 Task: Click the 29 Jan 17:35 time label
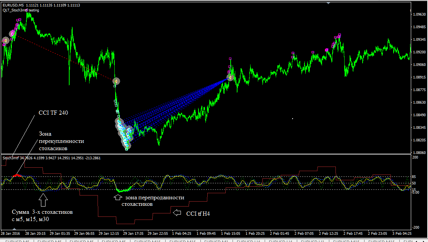pyautogui.click(x=133, y=233)
